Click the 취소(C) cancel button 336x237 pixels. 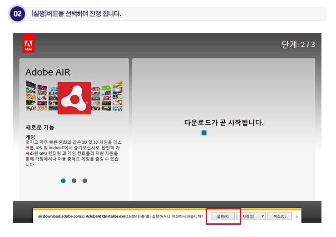tap(279, 217)
